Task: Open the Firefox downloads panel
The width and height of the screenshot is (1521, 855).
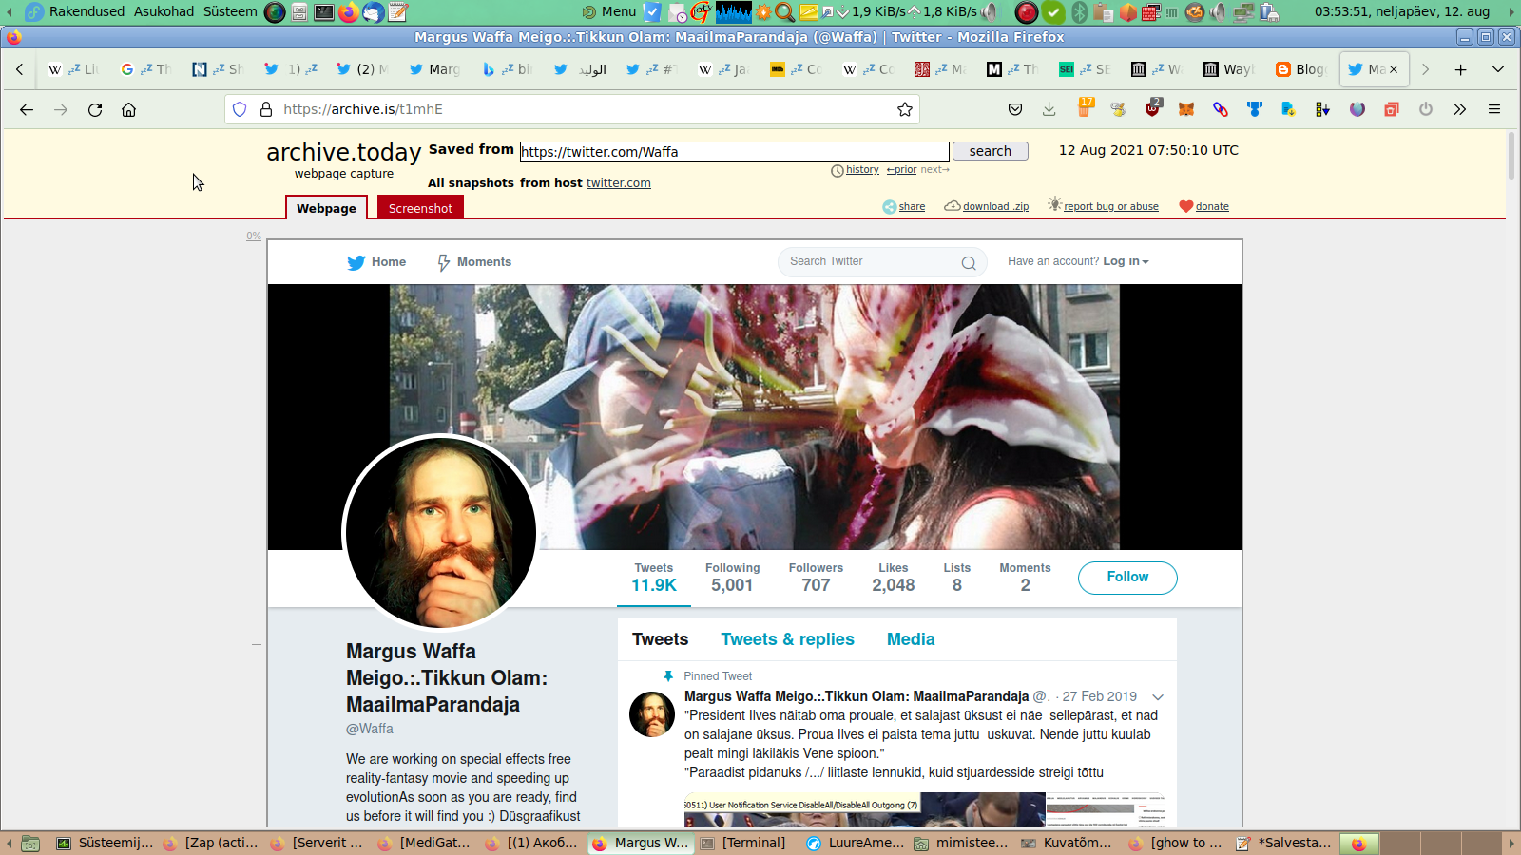Action: (x=1049, y=109)
